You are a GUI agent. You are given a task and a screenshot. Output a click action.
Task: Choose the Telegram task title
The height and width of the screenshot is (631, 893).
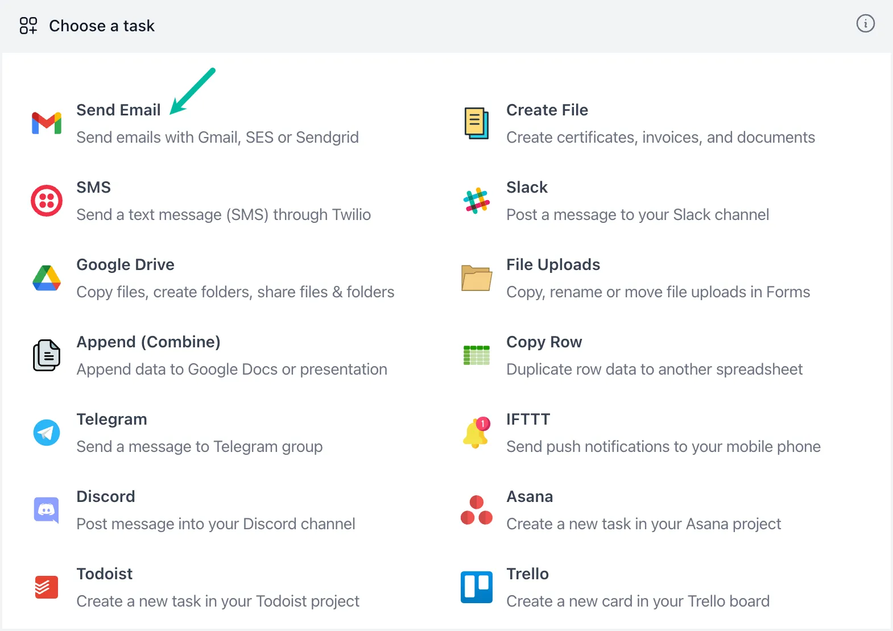coord(112,419)
